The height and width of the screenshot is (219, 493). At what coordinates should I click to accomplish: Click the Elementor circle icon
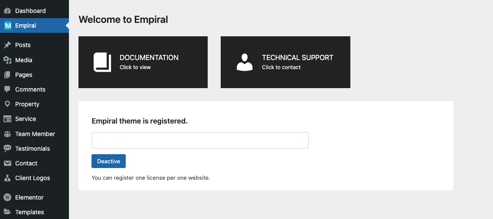click(x=7, y=197)
